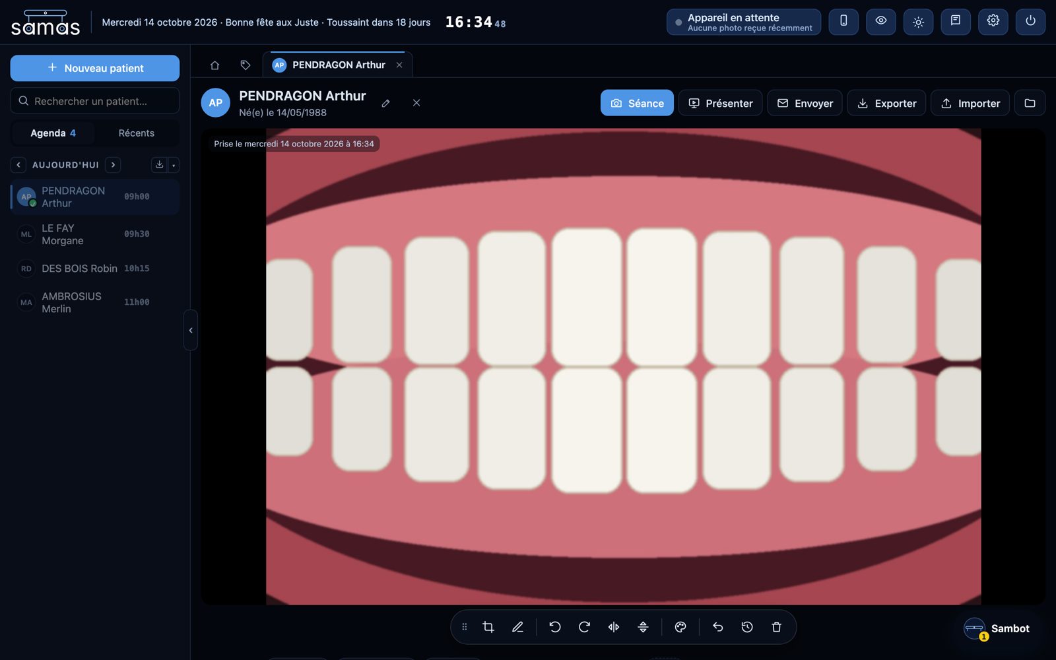Go to next day in agenda

tap(113, 165)
